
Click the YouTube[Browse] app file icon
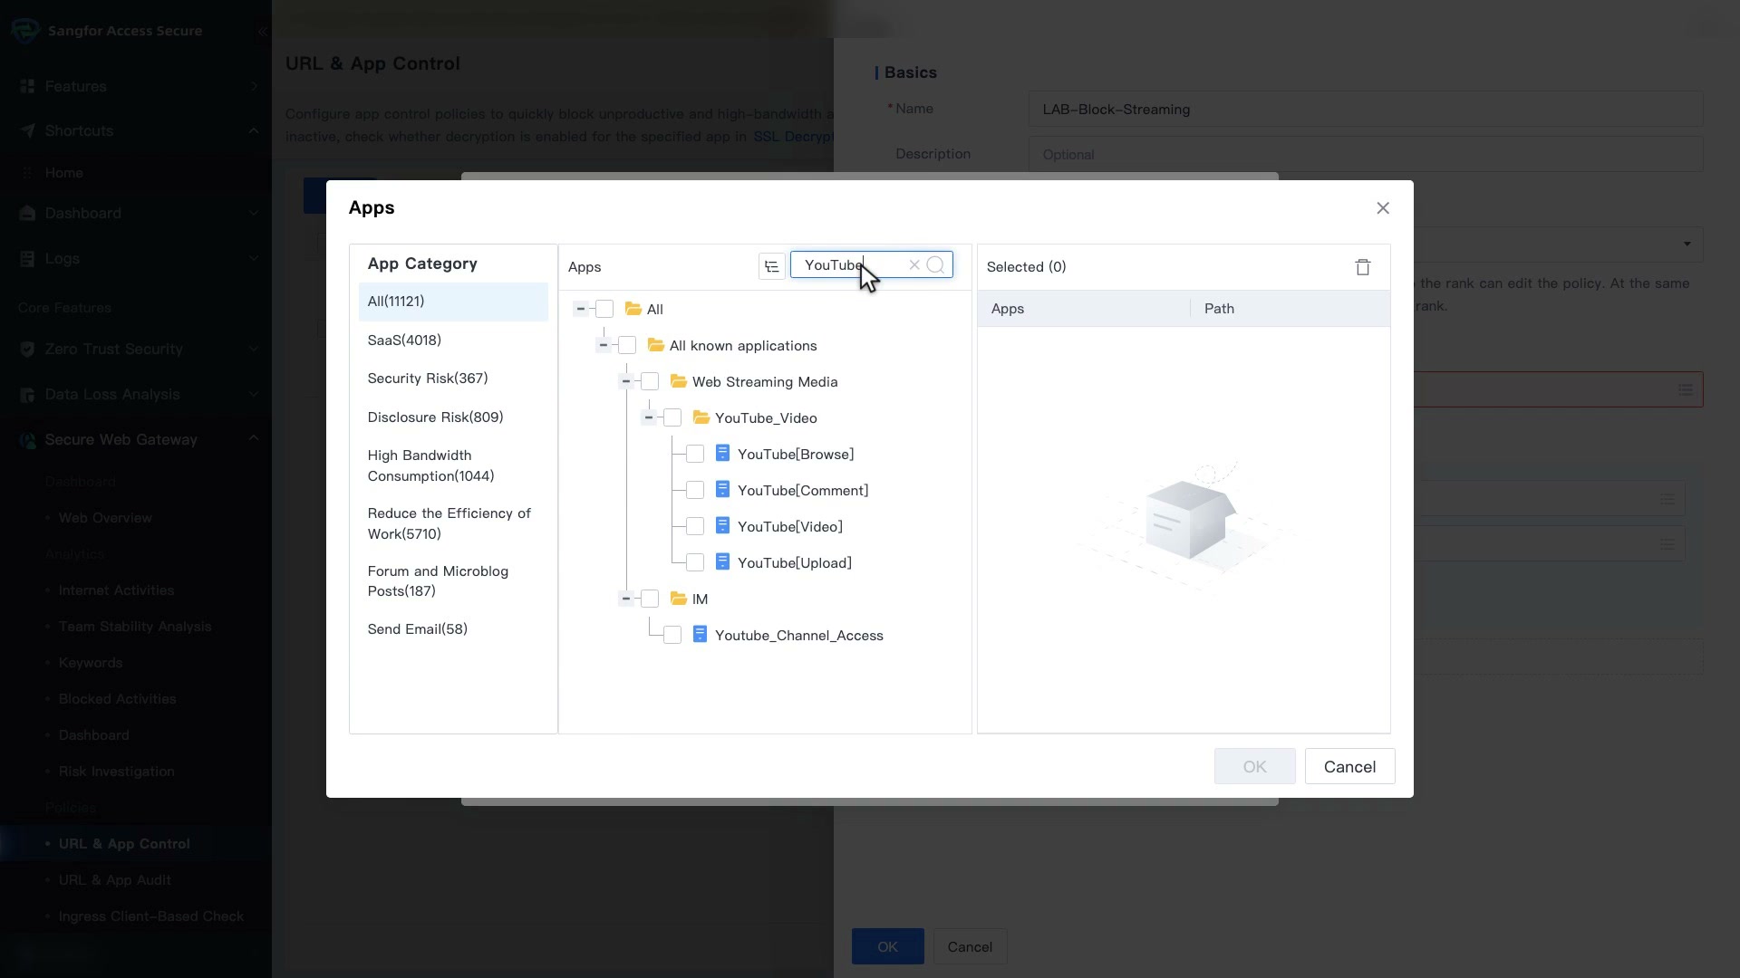pos(722,454)
